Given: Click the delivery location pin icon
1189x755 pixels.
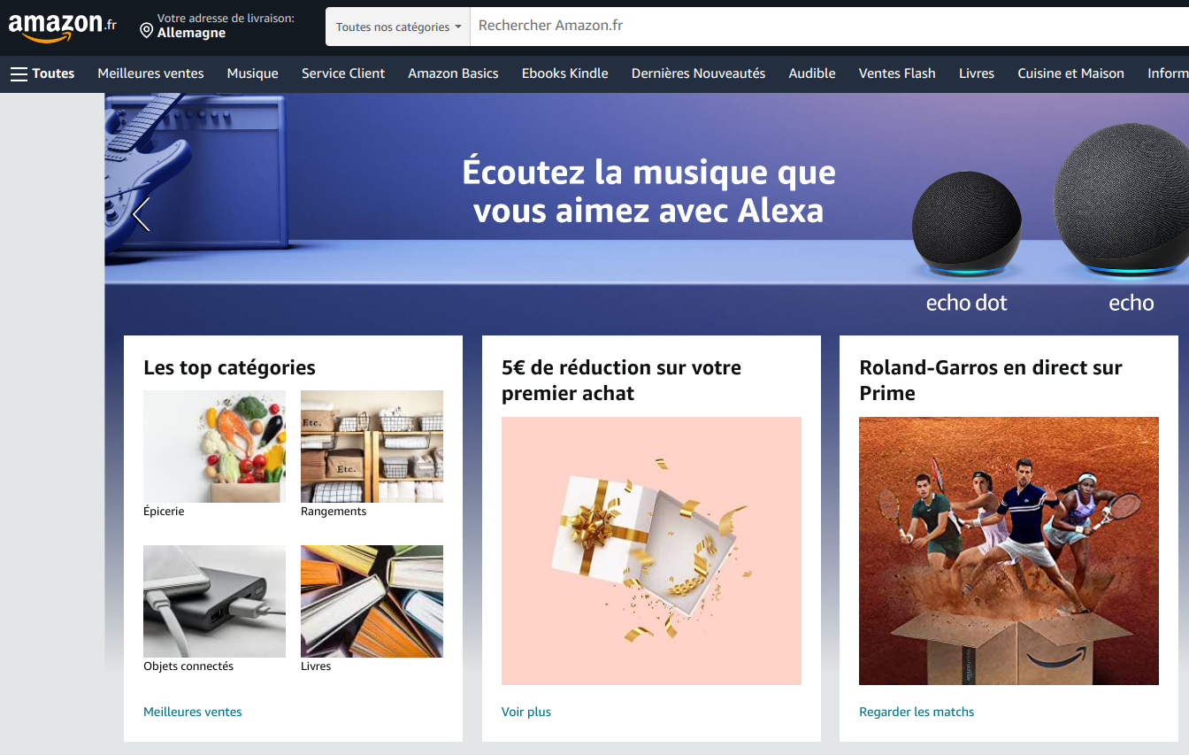Looking at the screenshot, I should coord(147,31).
